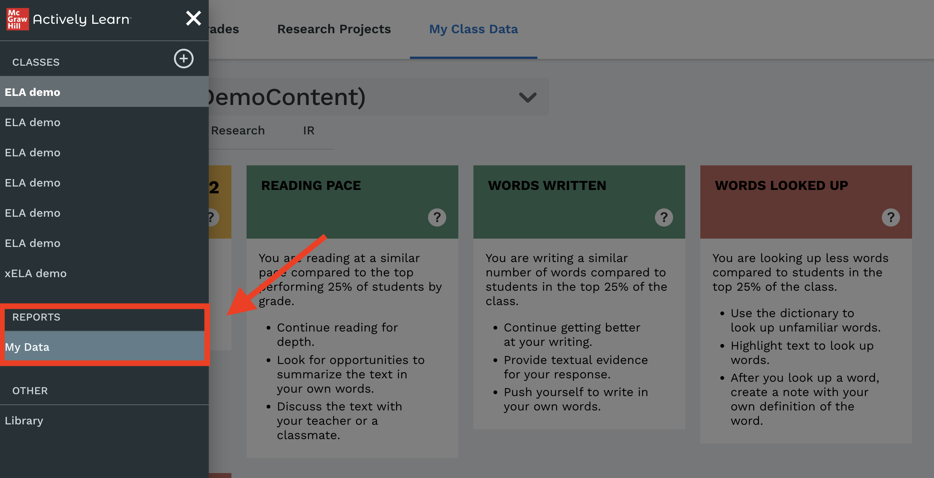Open Reading Pace help question icon
934x478 pixels.
point(437,217)
